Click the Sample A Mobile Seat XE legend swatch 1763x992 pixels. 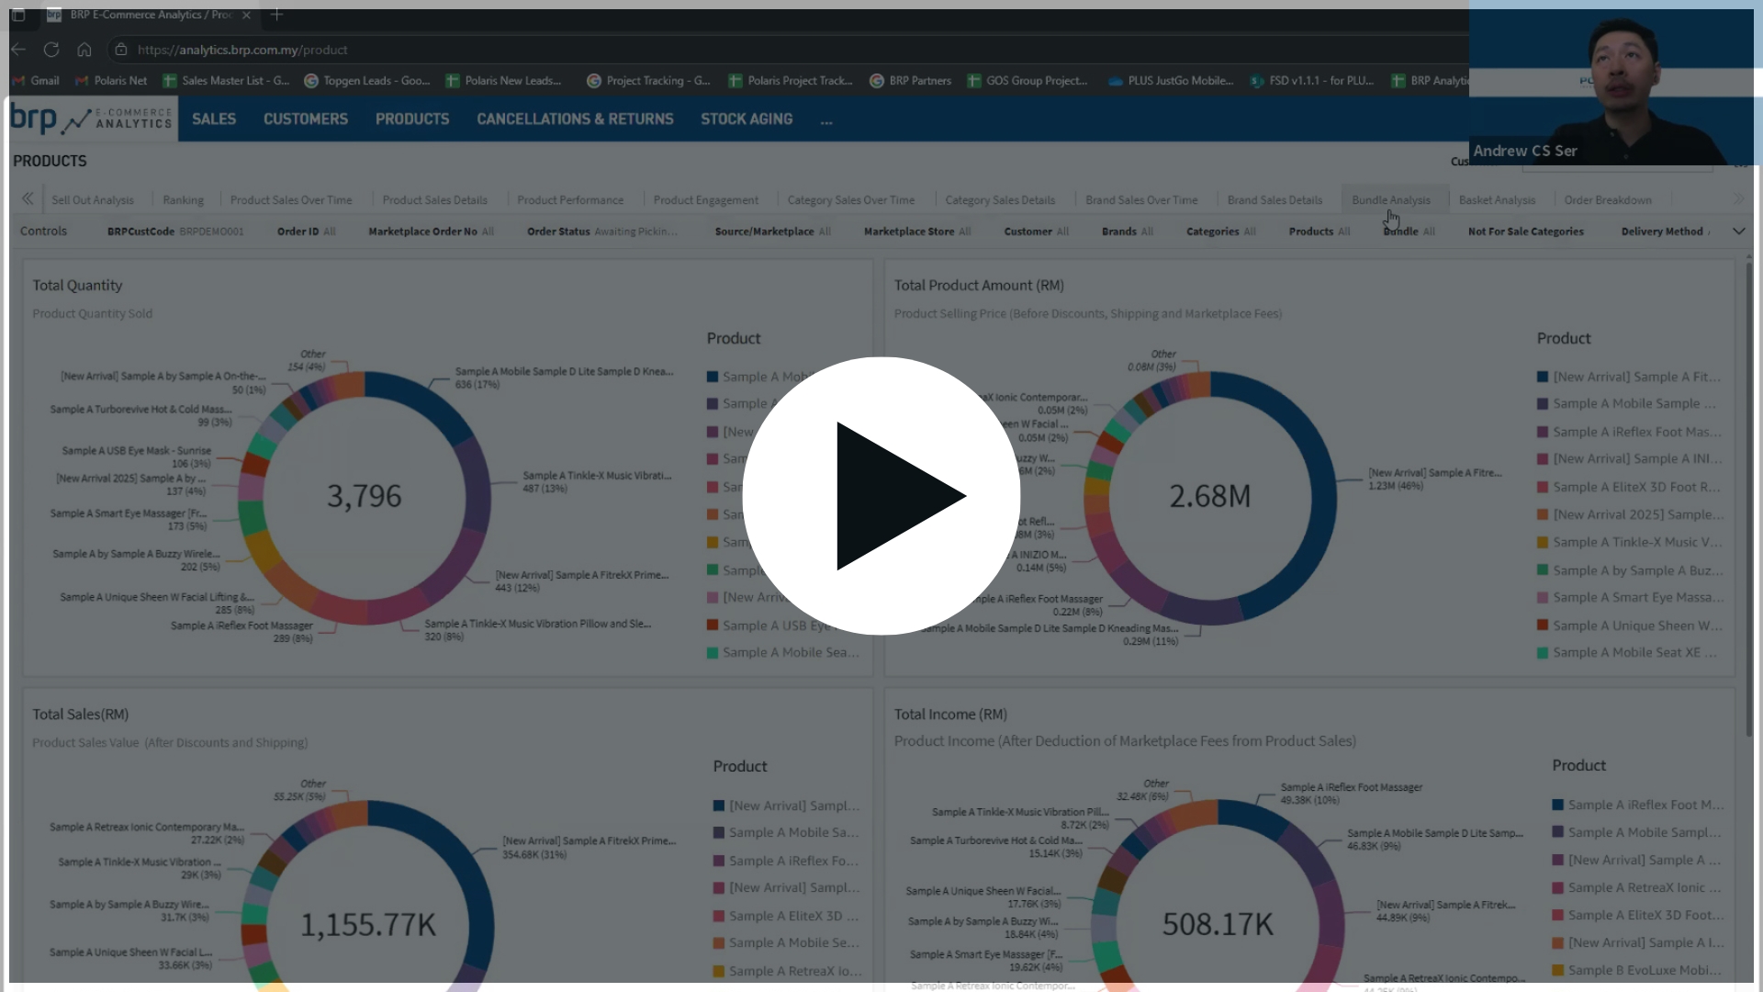pyautogui.click(x=1543, y=653)
